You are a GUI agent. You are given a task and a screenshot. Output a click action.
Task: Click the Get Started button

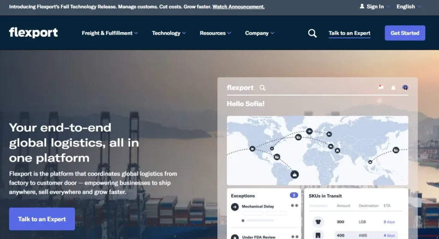[x=405, y=33]
